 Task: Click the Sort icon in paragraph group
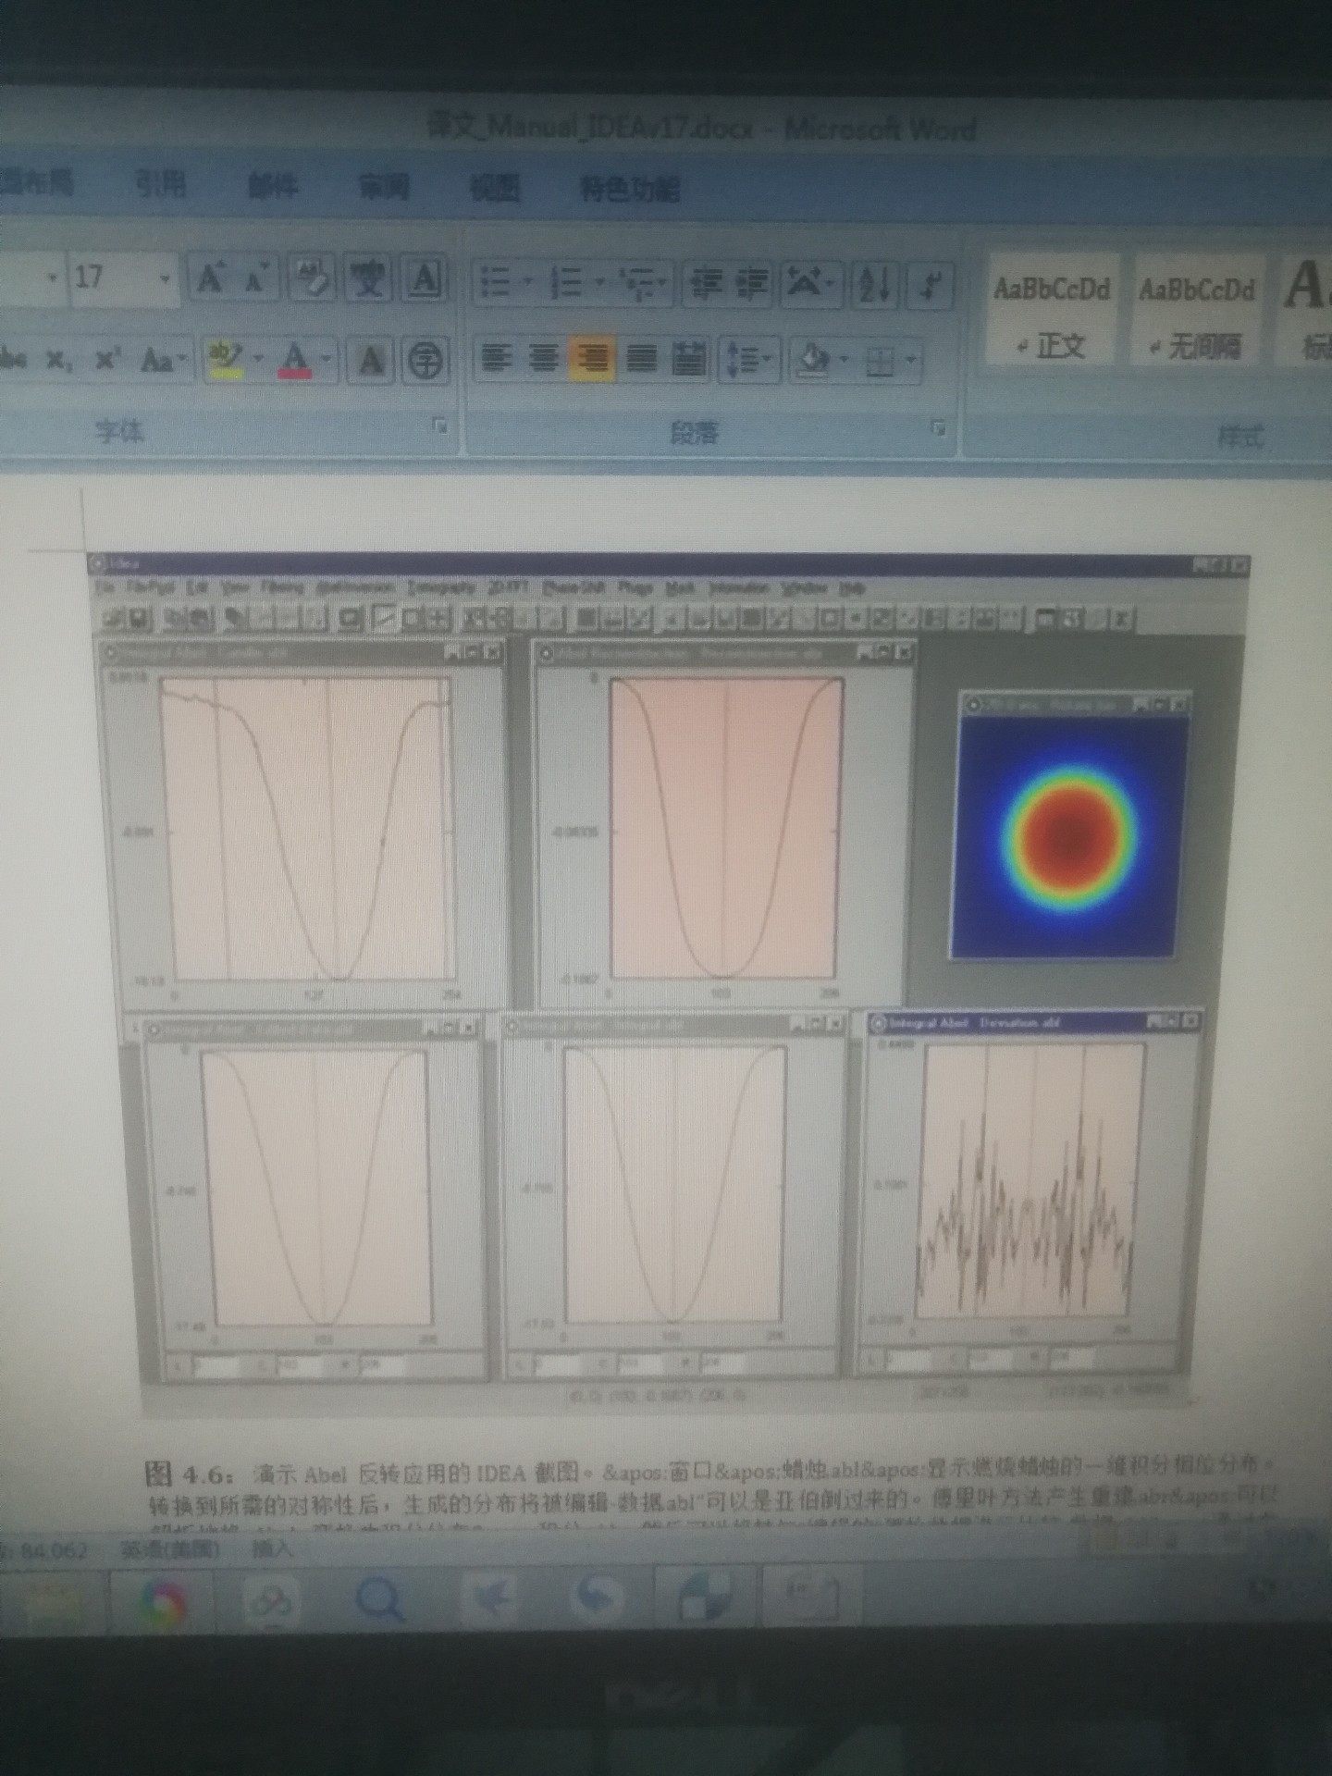point(874,283)
